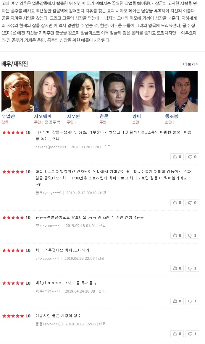Image resolution: width=205 pixels, height=344 pixels.
Task: Thumbs-up the 블루(yong****) review
Action: pyautogui.click(x=177, y=203)
